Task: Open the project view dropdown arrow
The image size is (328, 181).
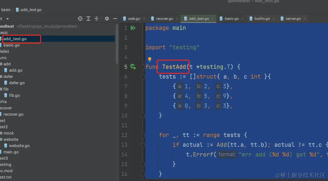Action: coord(8,19)
